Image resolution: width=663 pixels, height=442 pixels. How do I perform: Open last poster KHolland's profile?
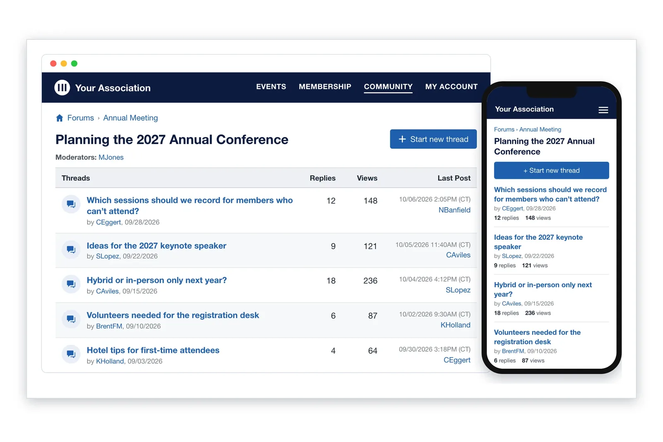[x=455, y=325]
